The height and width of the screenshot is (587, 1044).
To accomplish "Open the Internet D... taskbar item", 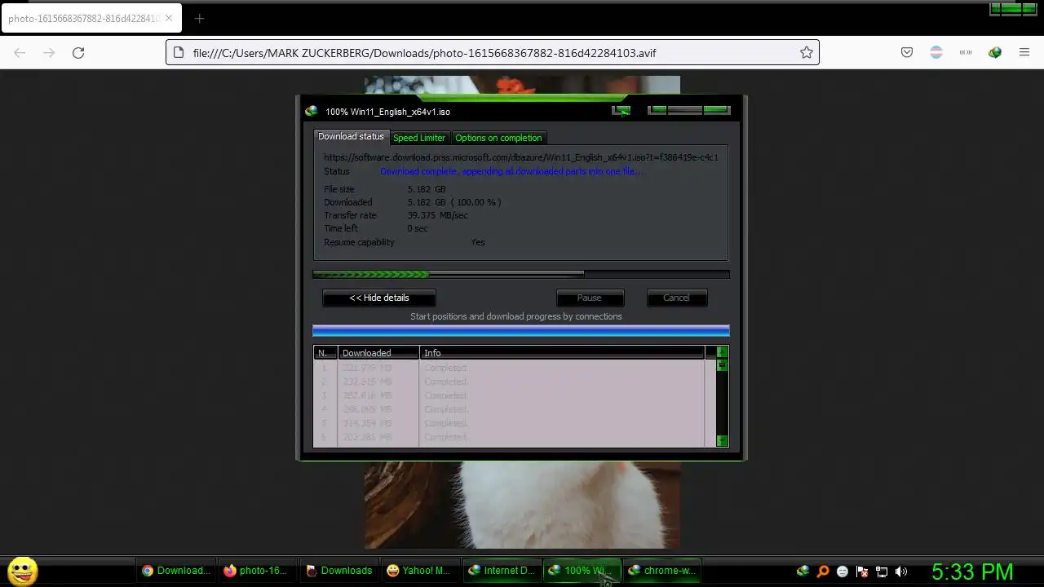I will pyautogui.click(x=502, y=571).
